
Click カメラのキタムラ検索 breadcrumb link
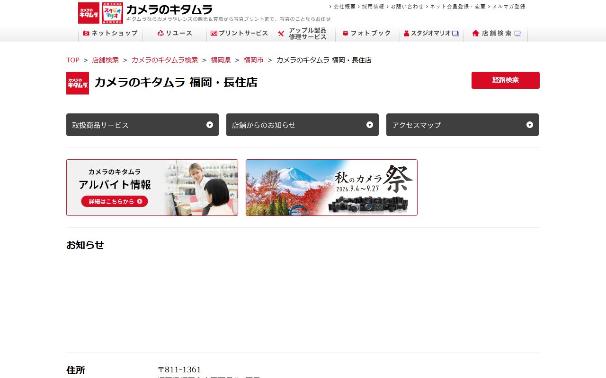click(165, 60)
